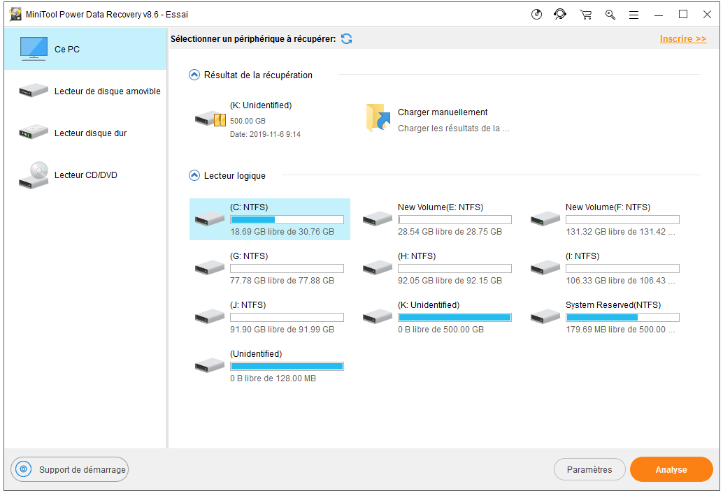Click the hard disk drive icon in sidebar
Image resolution: width=723 pixels, height=493 pixels.
33,133
